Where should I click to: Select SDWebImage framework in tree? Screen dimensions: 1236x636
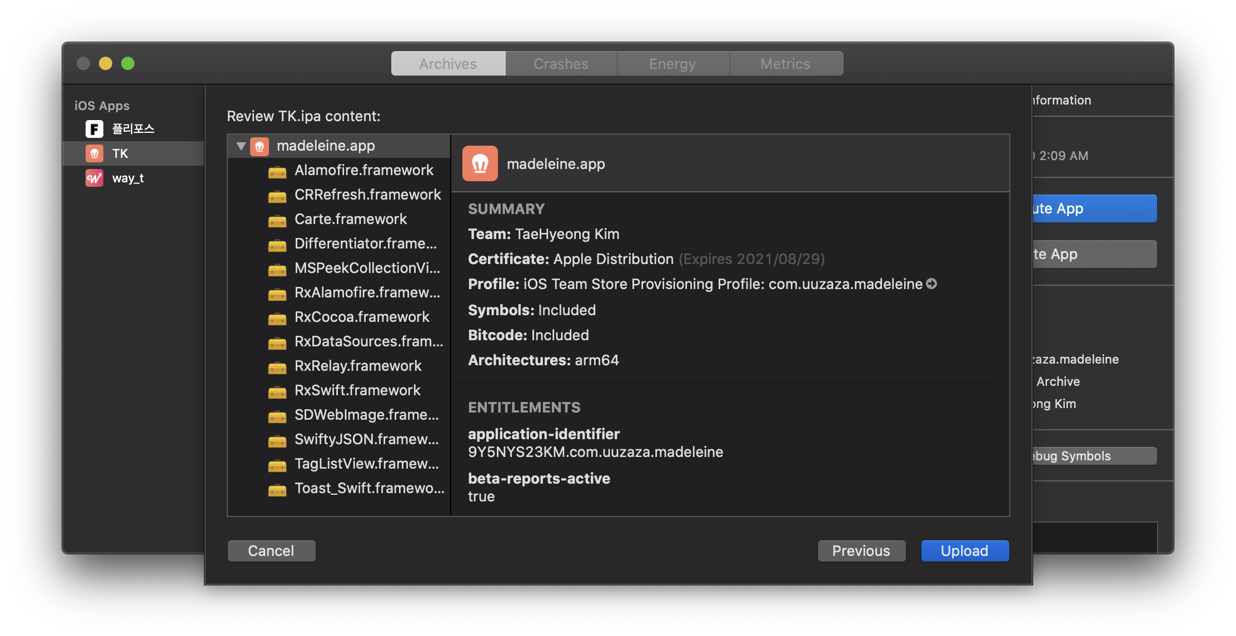pos(366,415)
